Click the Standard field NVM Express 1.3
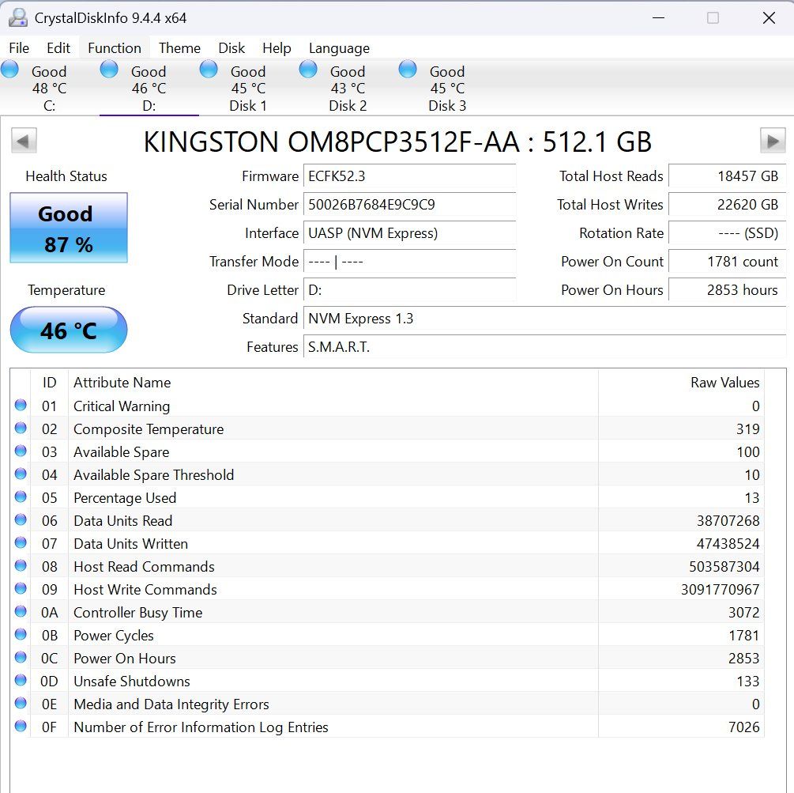Viewport: 794px width, 793px height. point(545,318)
